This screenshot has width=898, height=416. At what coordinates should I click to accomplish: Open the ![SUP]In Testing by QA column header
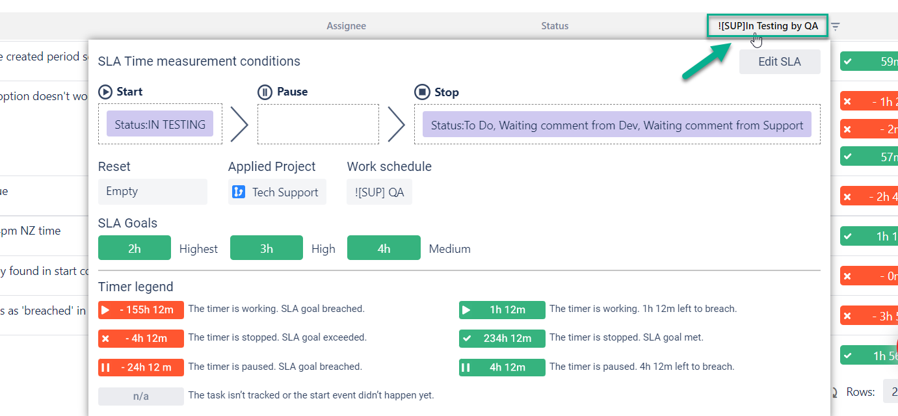[768, 26]
